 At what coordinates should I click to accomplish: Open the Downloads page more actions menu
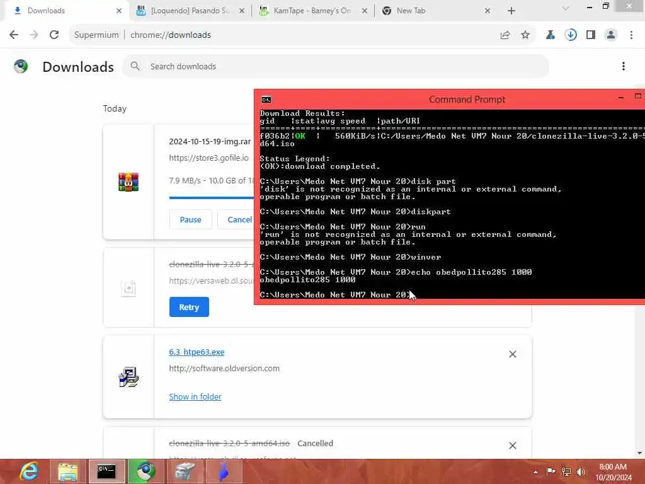(624, 66)
